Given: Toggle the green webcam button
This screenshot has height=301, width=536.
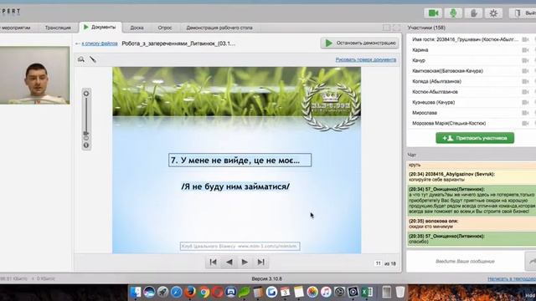Looking at the screenshot, I should coord(433,13).
